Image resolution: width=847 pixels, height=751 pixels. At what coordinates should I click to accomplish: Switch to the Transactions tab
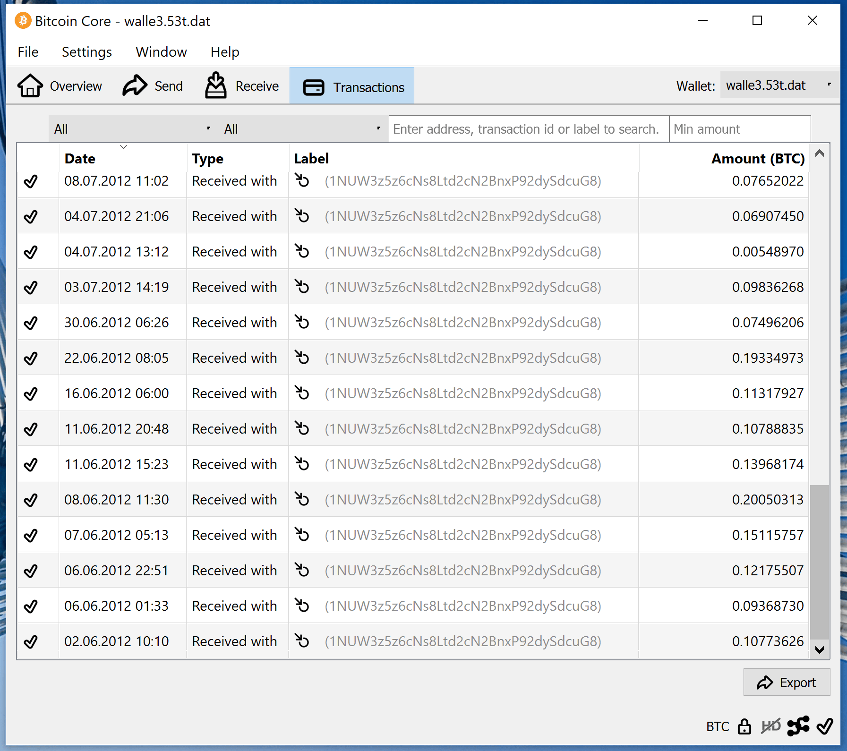(x=351, y=86)
